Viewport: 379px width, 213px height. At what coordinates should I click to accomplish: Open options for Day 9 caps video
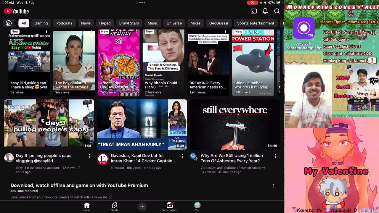tap(90, 156)
